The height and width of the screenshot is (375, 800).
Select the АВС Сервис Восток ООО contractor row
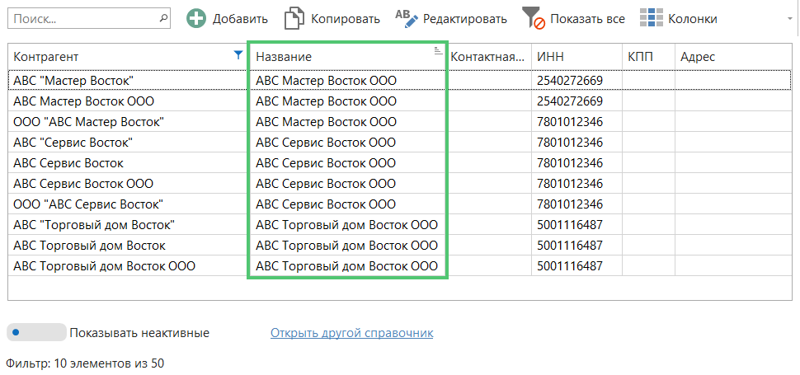point(83,184)
